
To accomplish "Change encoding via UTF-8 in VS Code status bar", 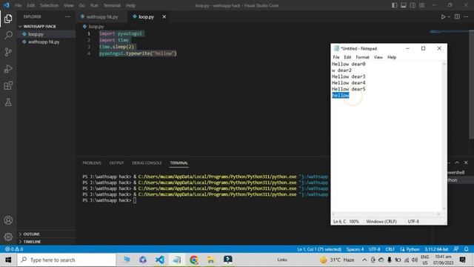I will point(374,249).
